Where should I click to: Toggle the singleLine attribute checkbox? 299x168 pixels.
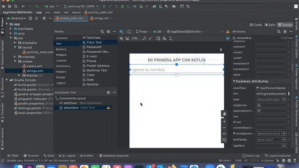tap(259, 105)
